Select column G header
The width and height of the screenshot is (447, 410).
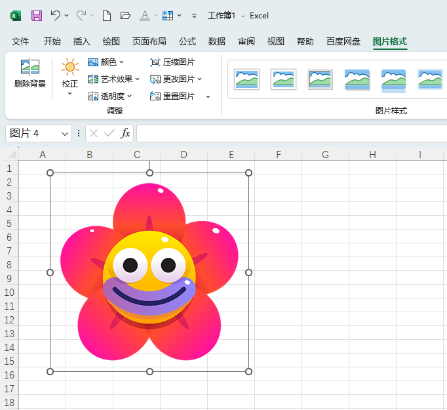click(325, 155)
